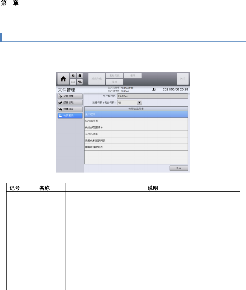The width and height of the screenshot is (246, 290).
Task: Select the 帐票表示 sidebar menu
Action: 70,116
